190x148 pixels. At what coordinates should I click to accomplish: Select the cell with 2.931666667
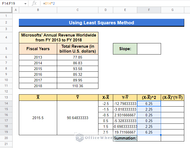click(x=125, y=115)
